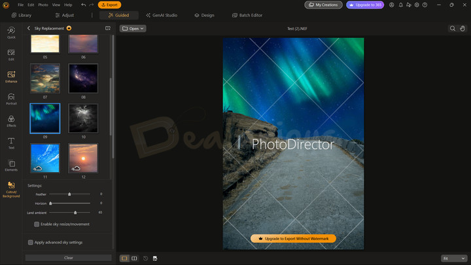Open the Elements sidebar tool

pyautogui.click(x=11, y=166)
